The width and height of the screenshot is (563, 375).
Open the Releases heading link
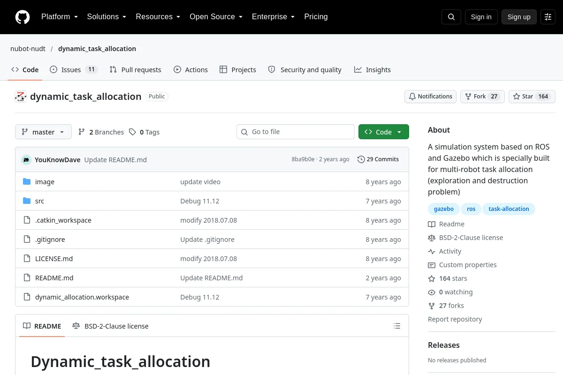click(x=444, y=345)
